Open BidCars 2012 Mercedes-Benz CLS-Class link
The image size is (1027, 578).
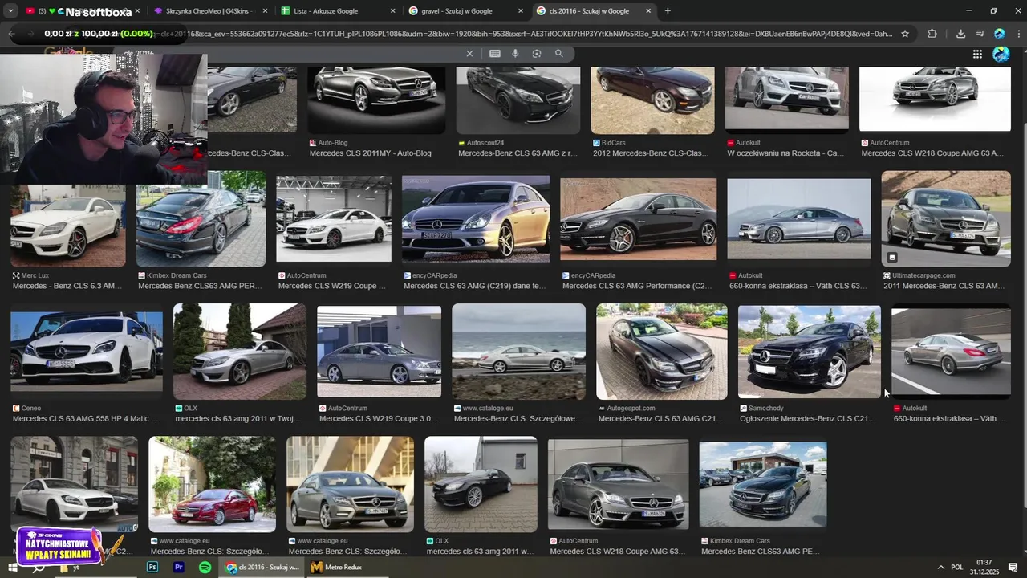tap(652, 153)
